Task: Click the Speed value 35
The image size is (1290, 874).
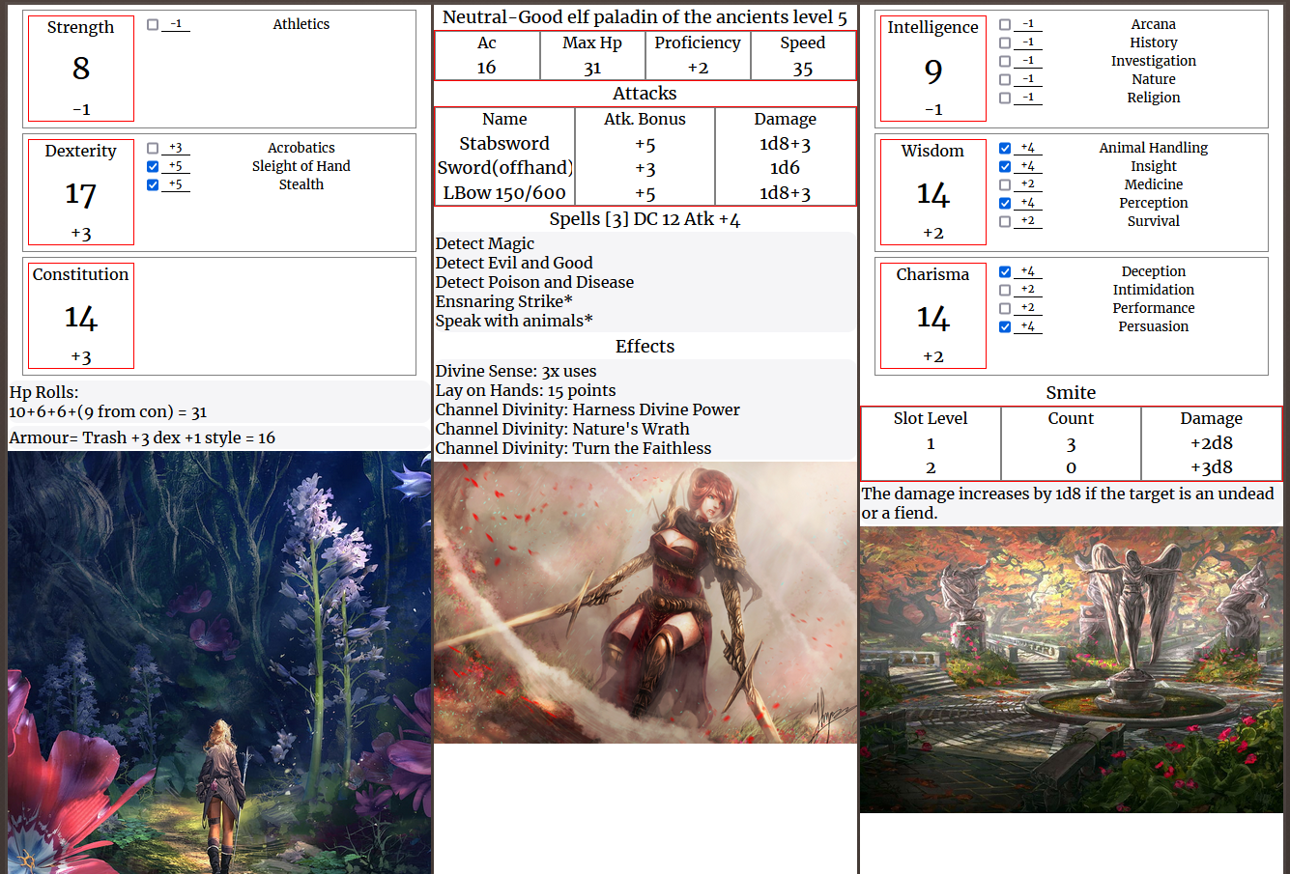Action: pos(803,68)
